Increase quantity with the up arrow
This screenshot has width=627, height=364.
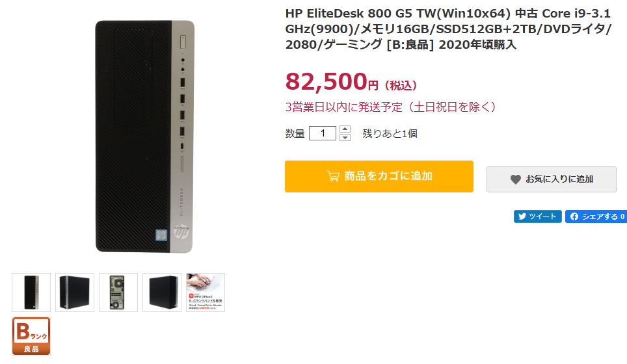[x=345, y=129]
